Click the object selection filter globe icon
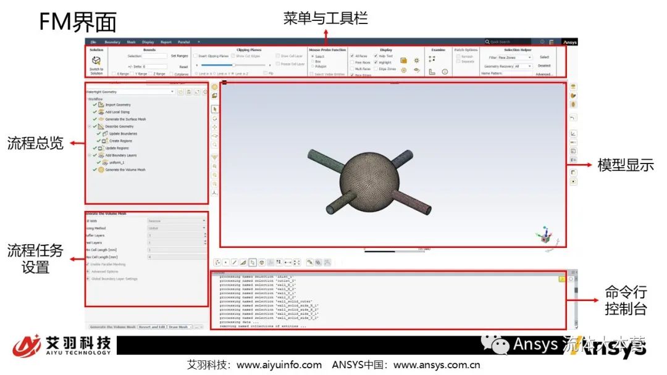Image resolution: width=667 pixels, height=375 pixels. tap(262, 263)
